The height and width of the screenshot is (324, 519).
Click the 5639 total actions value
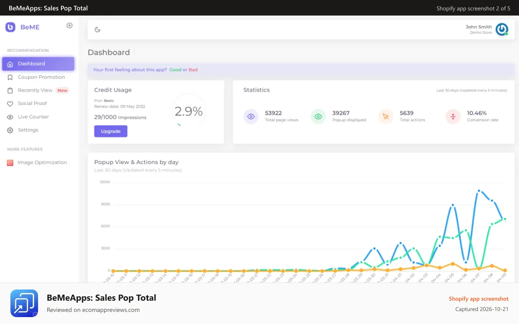tap(407, 113)
